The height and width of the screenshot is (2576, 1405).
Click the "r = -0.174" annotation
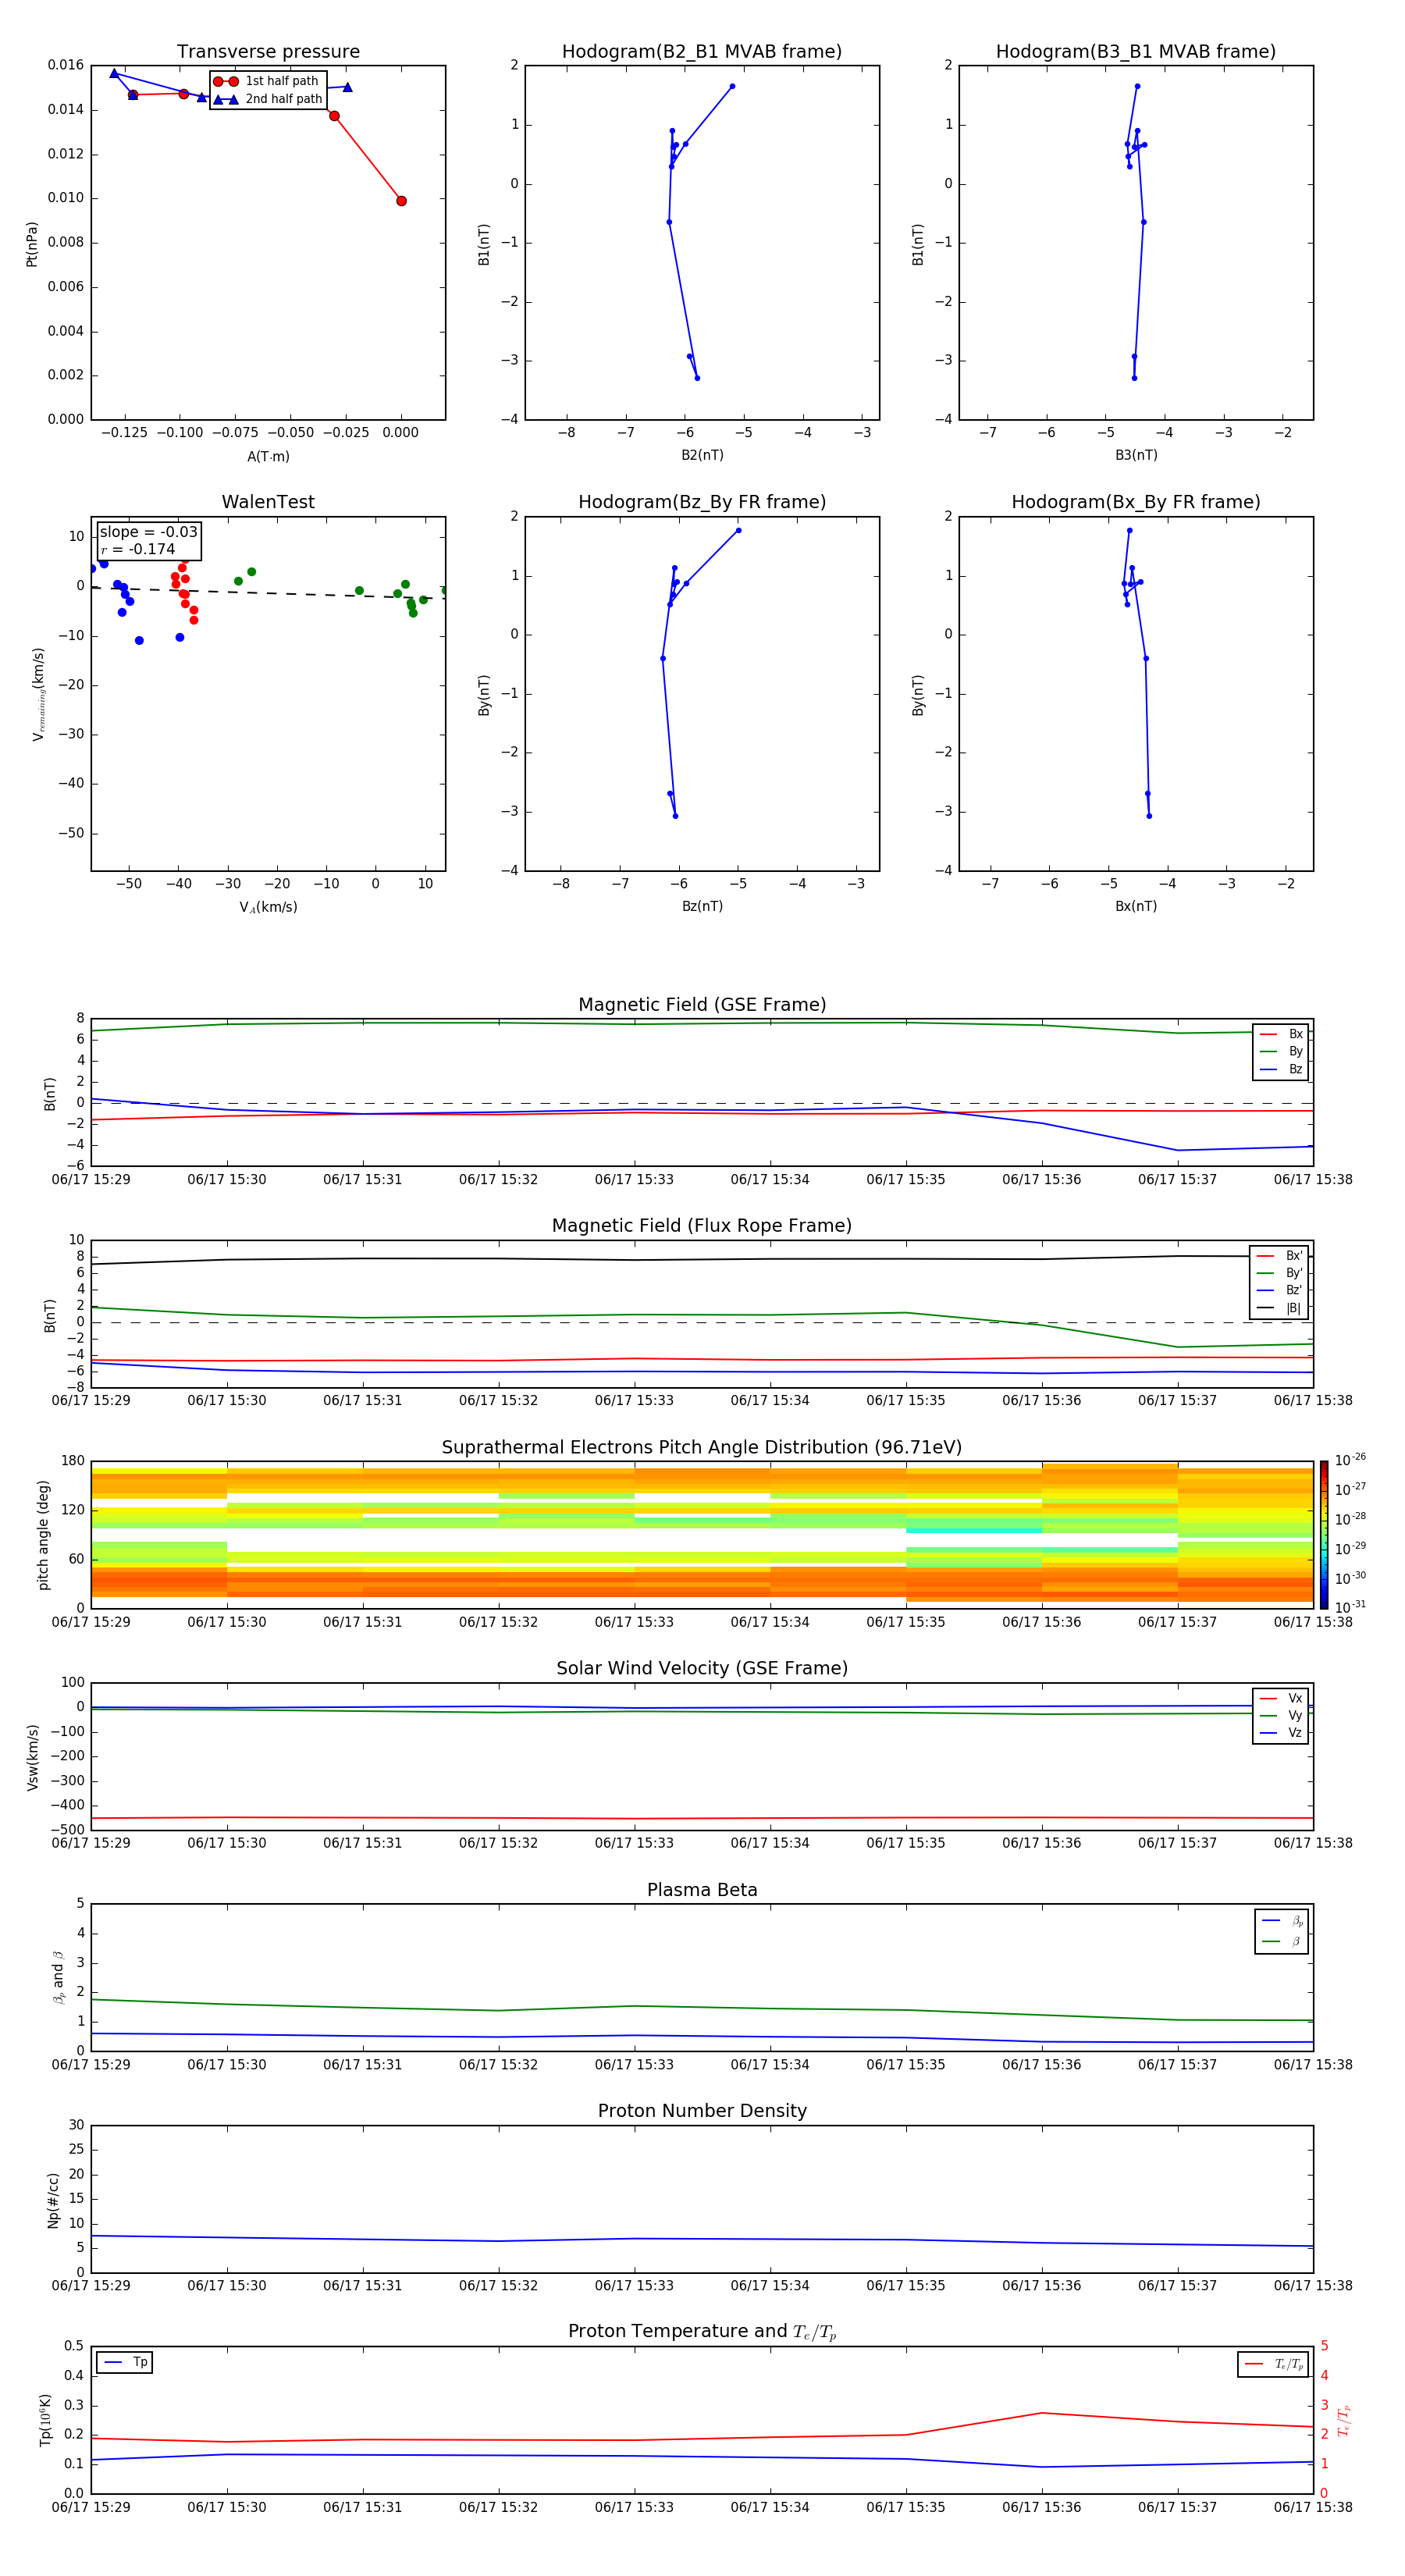(138, 549)
